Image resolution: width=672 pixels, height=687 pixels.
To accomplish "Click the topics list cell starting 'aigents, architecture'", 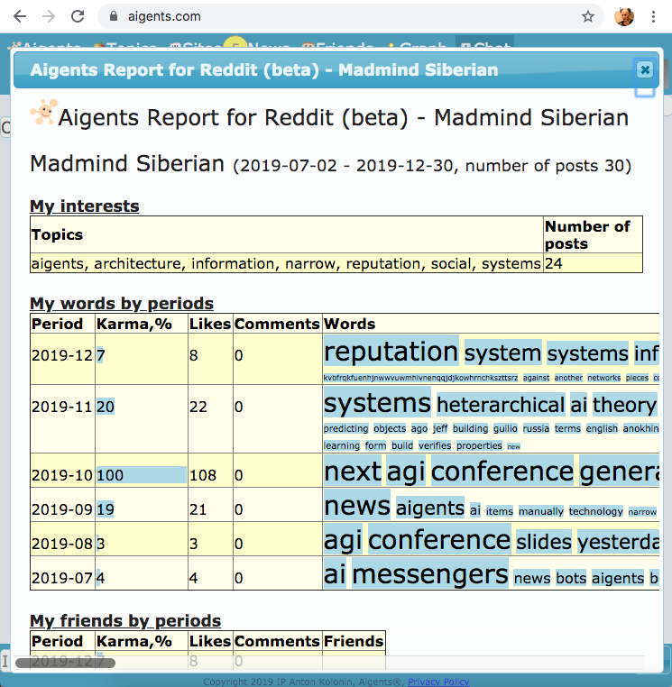I will pyautogui.click(x=286, y=263).
